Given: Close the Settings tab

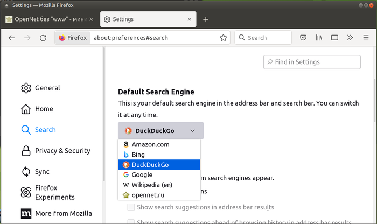Looking at the screenshot, I should (188, 19).
